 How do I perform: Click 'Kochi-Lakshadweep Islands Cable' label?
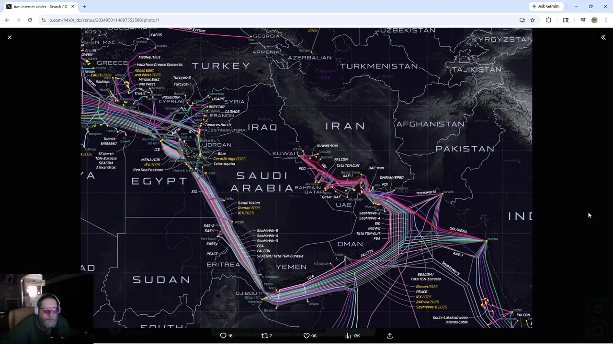(450, 320)
